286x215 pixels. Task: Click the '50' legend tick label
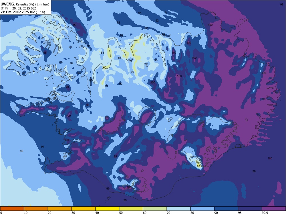pos(121,213)
